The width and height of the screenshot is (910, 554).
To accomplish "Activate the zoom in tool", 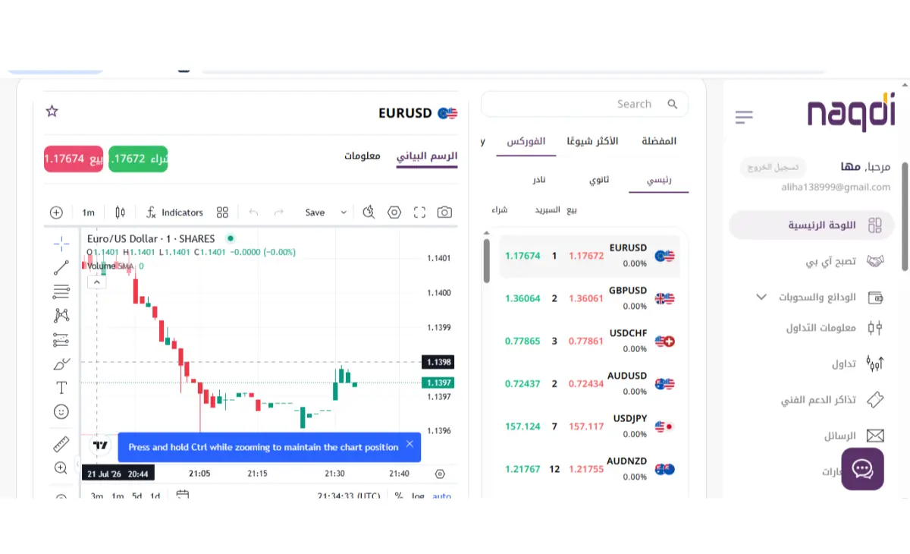I will point(61,467).
